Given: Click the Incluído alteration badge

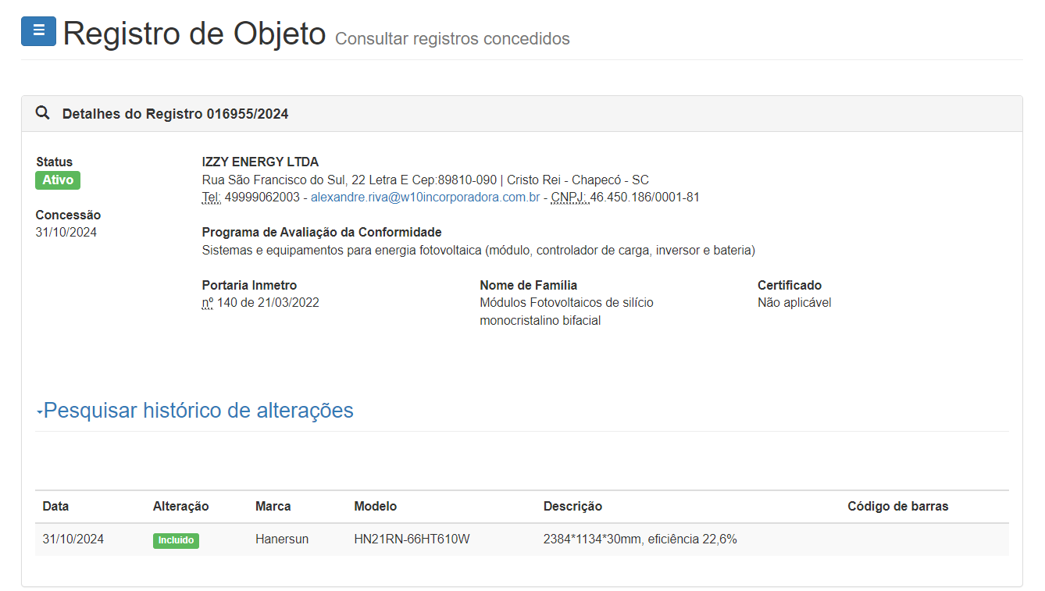Looking at the screenshot, I should click(x=176, y=540).
